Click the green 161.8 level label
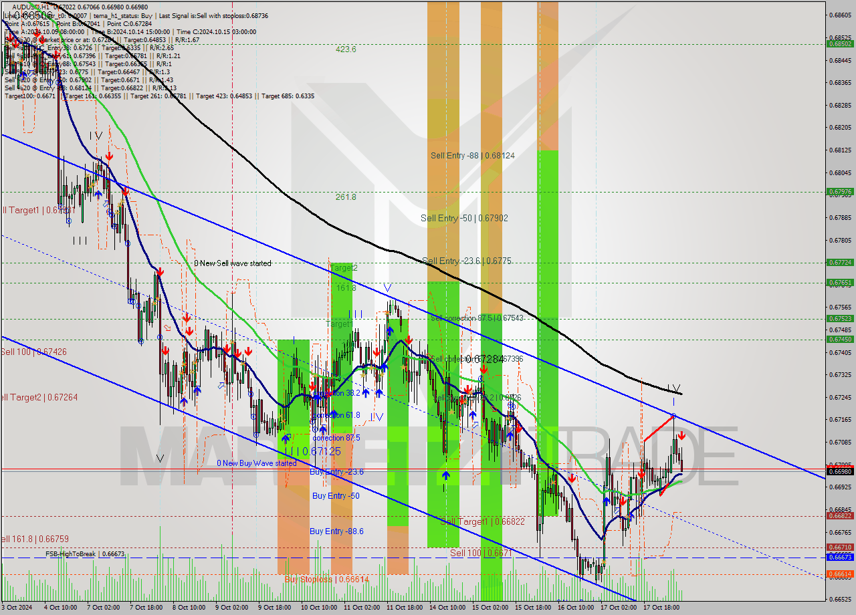The image size is (856, 615). 346,287
